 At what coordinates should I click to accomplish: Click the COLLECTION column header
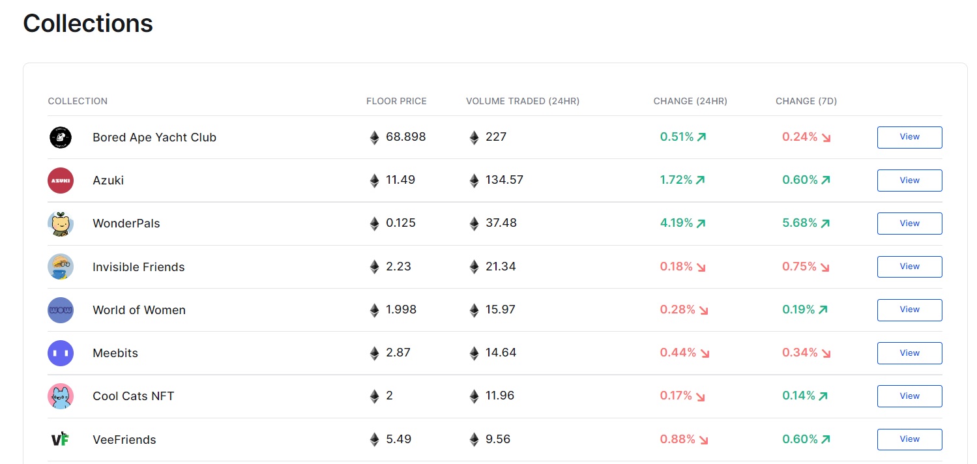click(x=78, y=101)
